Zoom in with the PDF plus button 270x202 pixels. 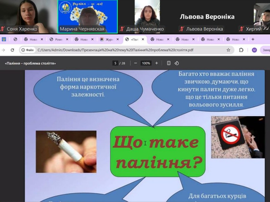[156, 63]
